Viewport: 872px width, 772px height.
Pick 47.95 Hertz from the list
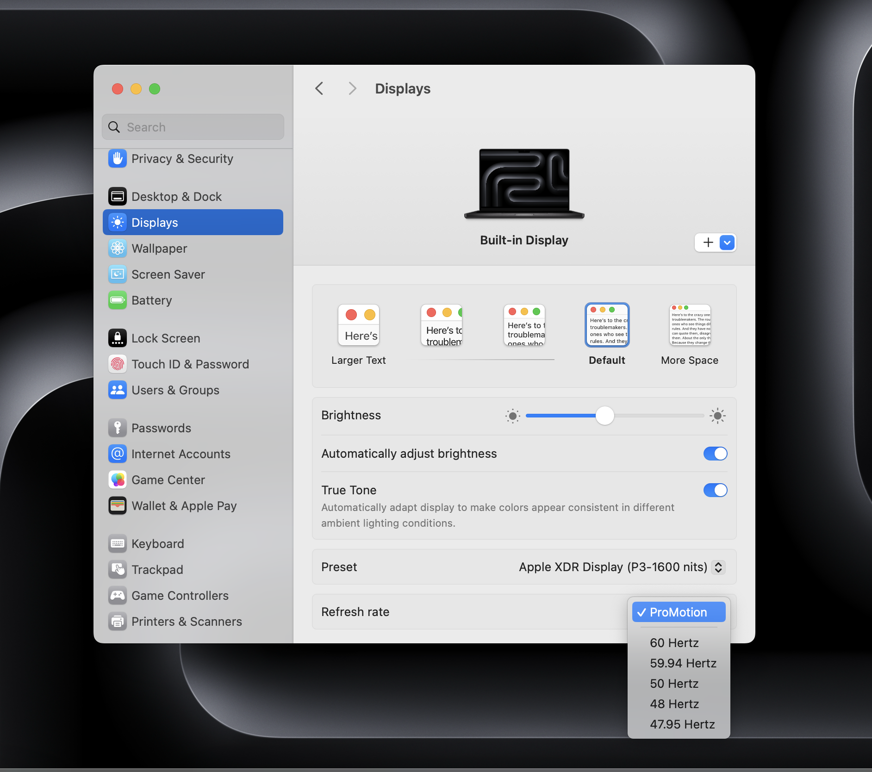coord(682,724)
